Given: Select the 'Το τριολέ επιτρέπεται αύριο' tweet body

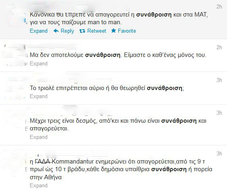Looking at the screenshot, I should click(107, 88).
